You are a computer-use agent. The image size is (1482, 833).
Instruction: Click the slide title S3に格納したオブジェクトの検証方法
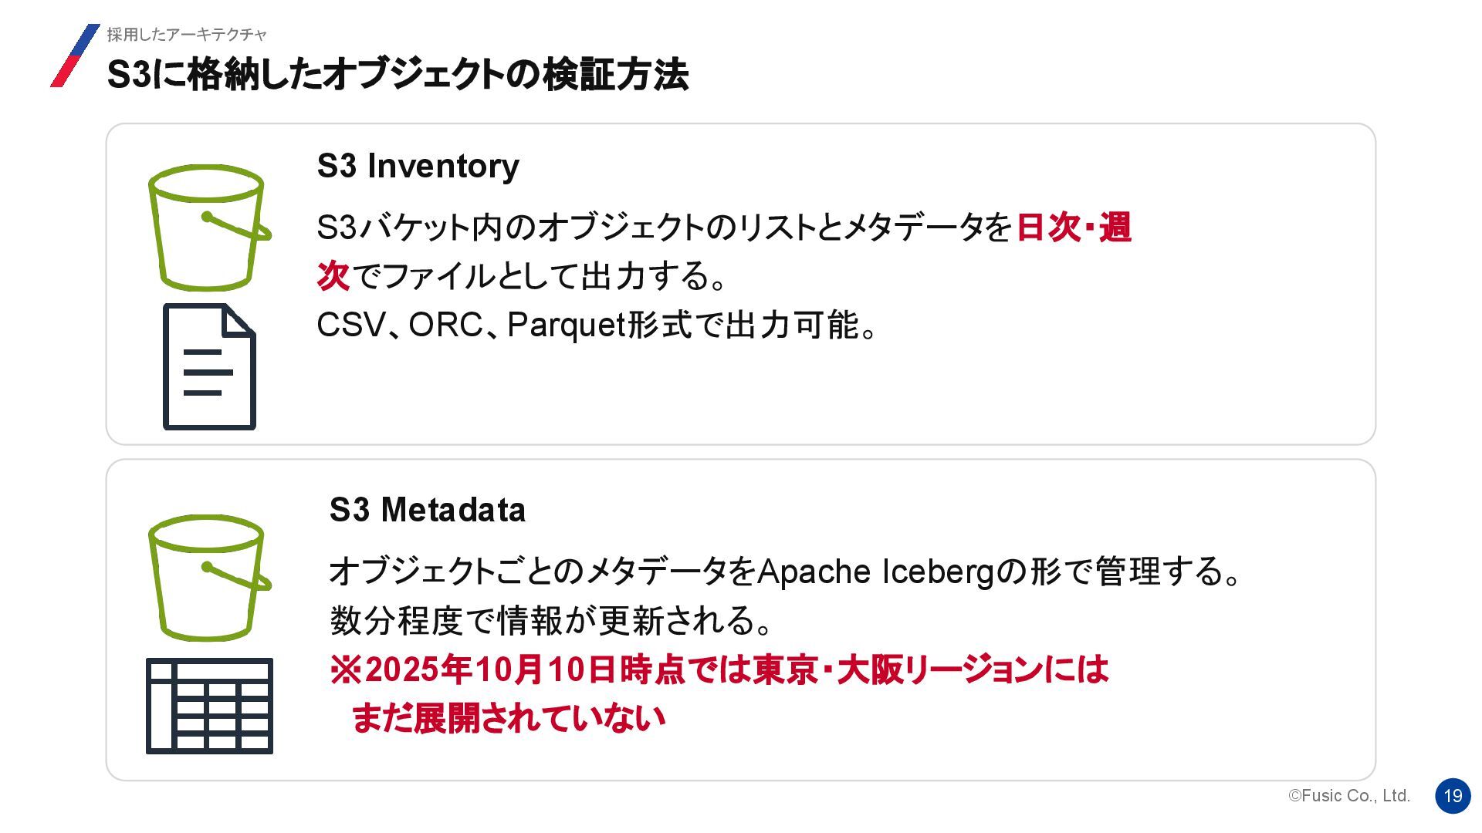click(397, 75)
